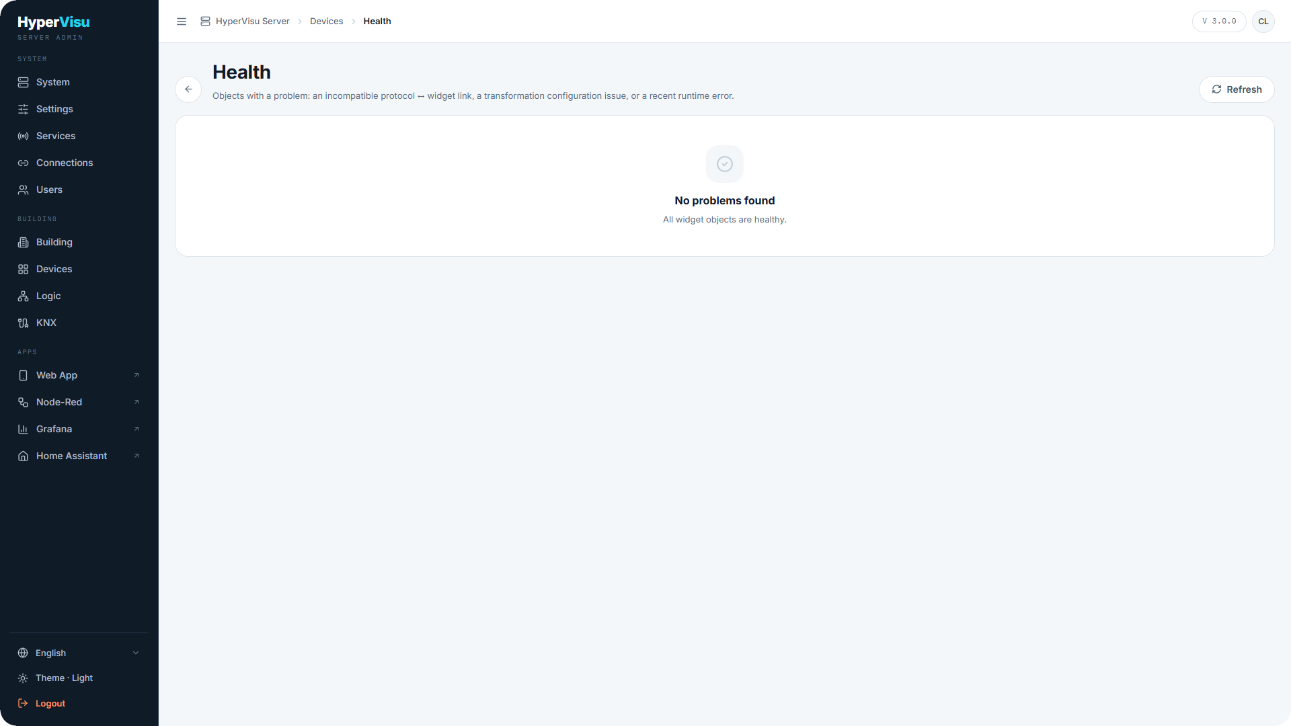Open the Users menu item
This screenshot has height=726, width=1291.
click(79, 190)
